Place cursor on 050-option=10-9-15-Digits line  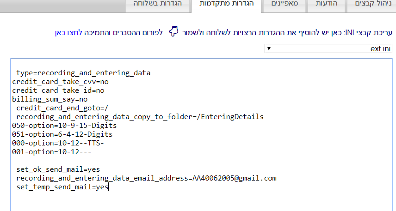(x=64, y=126)
